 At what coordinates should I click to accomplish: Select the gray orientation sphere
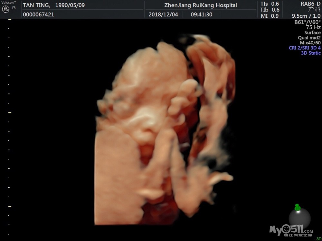tap(299, 219)
